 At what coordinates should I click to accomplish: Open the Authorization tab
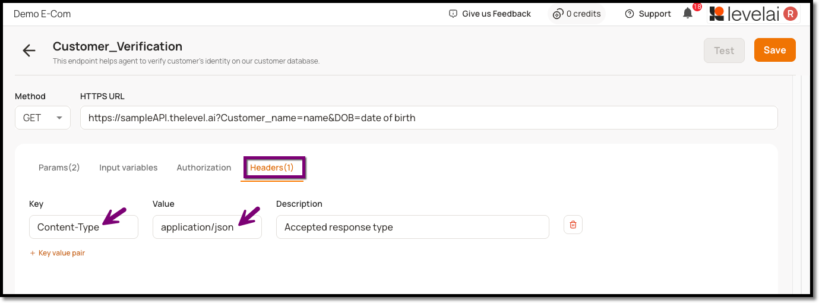[204, 168]
